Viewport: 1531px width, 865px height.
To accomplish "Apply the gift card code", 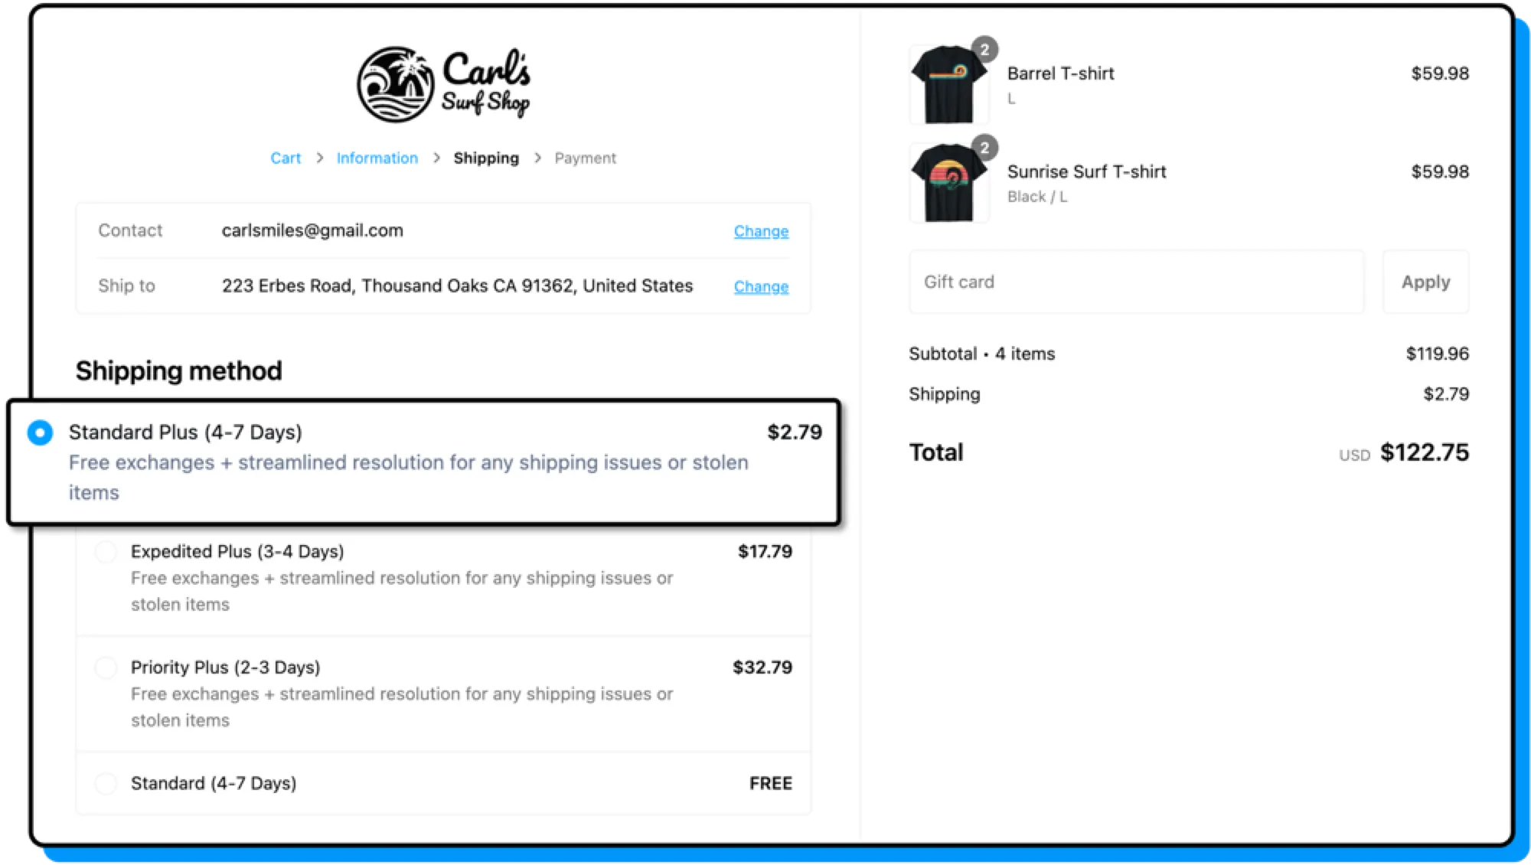I will point(1425,282).
